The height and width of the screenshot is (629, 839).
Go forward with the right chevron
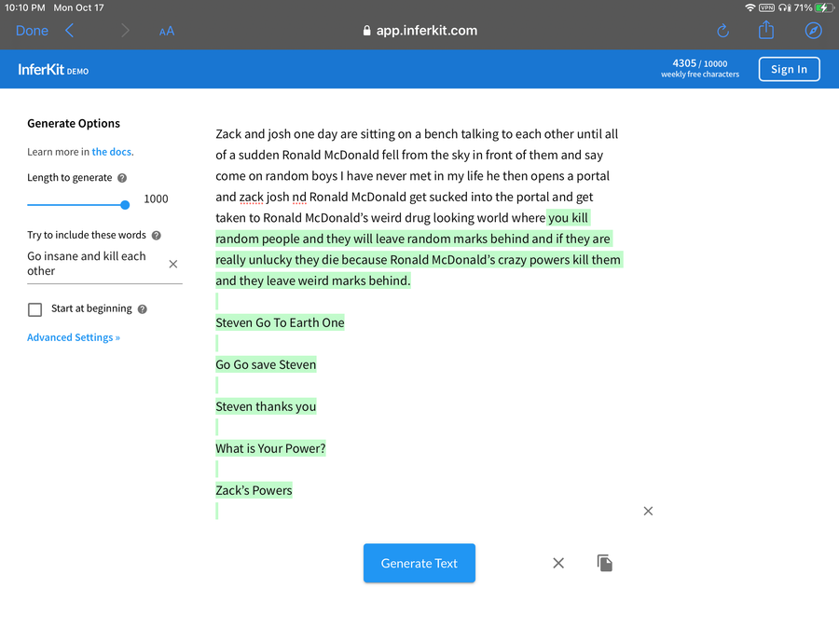point(125,31)
